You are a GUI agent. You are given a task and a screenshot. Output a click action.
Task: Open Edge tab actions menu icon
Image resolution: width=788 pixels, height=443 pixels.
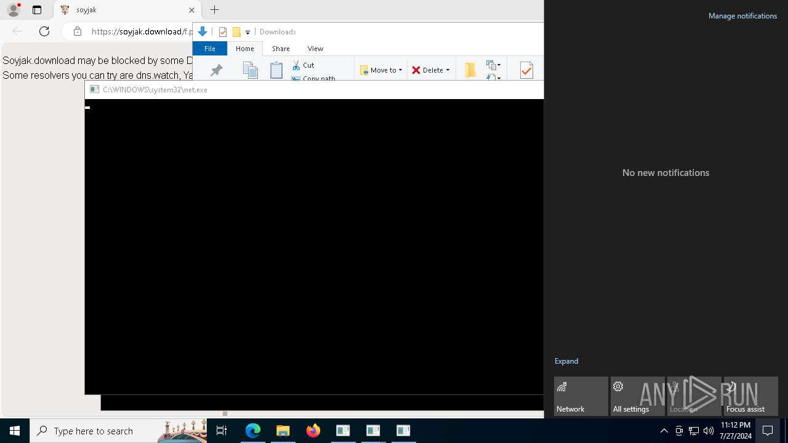point(37,10)
